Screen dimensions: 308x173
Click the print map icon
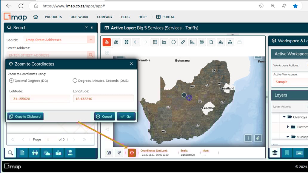[x=202, y=42]
